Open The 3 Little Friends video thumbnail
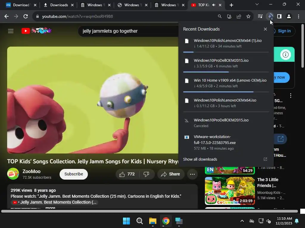 230,191
